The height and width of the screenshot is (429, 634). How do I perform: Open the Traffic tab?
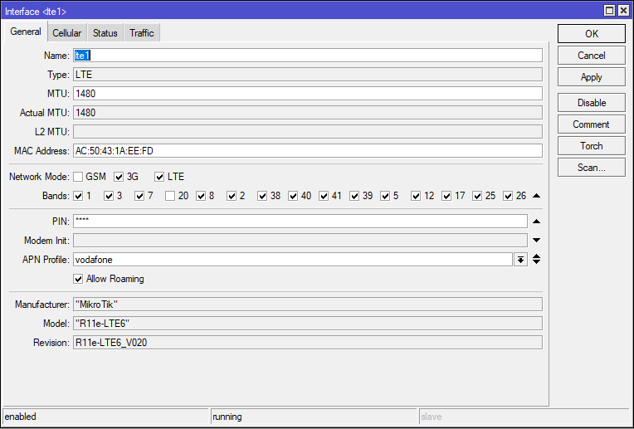[142, 32]
